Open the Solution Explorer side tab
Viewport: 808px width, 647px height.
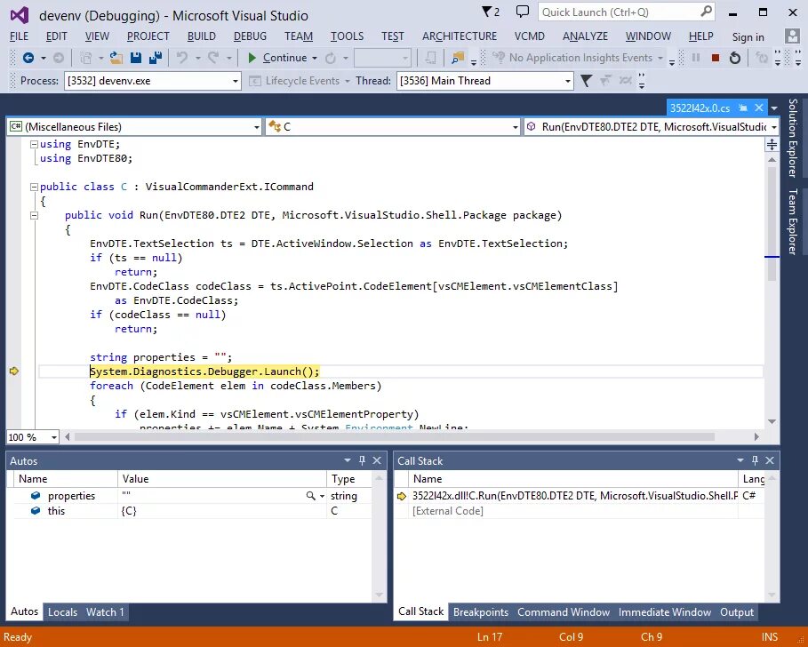pos(793,138)
